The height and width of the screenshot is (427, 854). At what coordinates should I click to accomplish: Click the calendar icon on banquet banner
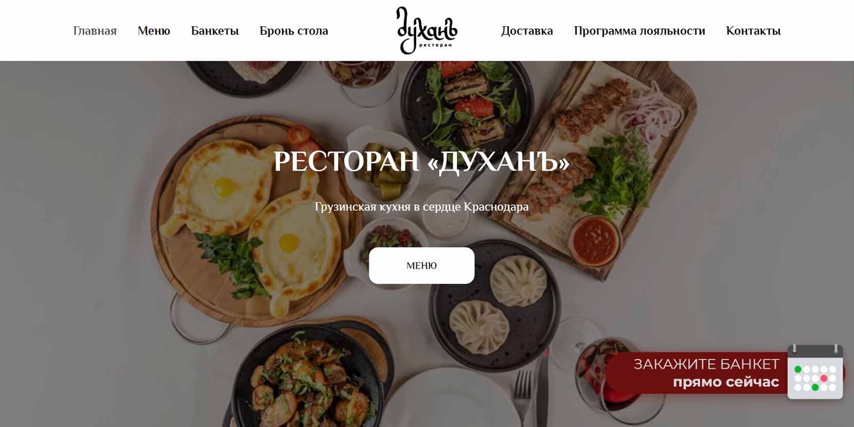(815, 372)
